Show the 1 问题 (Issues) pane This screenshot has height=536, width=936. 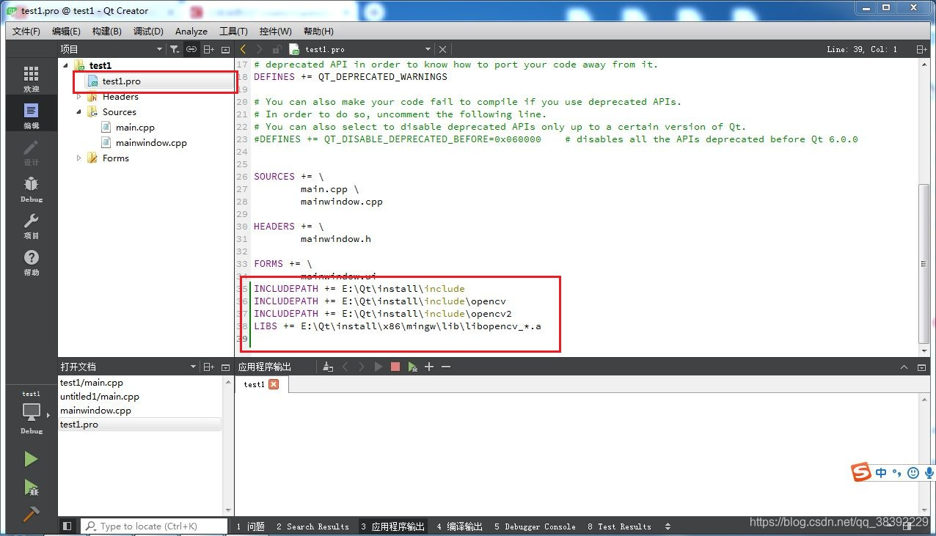250,526
